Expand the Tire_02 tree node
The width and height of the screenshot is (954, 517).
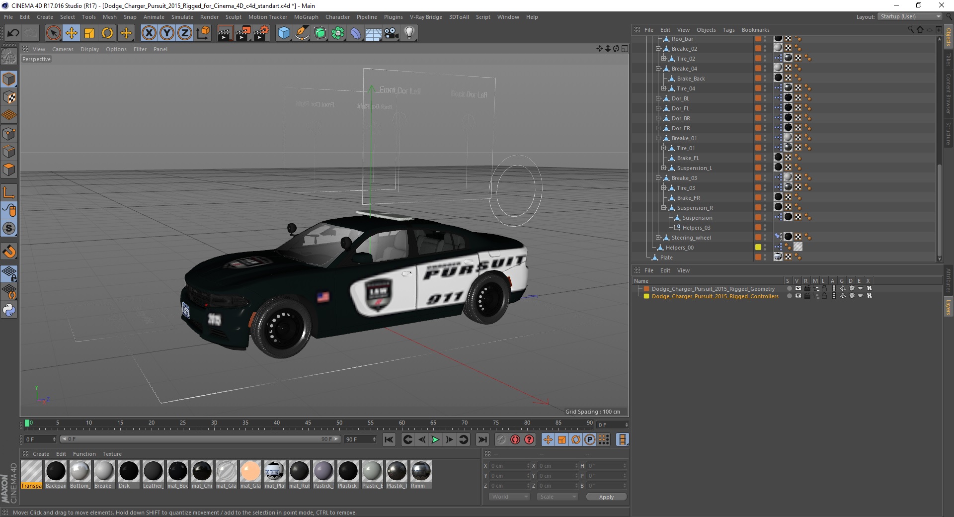click(x=663, y=59)
